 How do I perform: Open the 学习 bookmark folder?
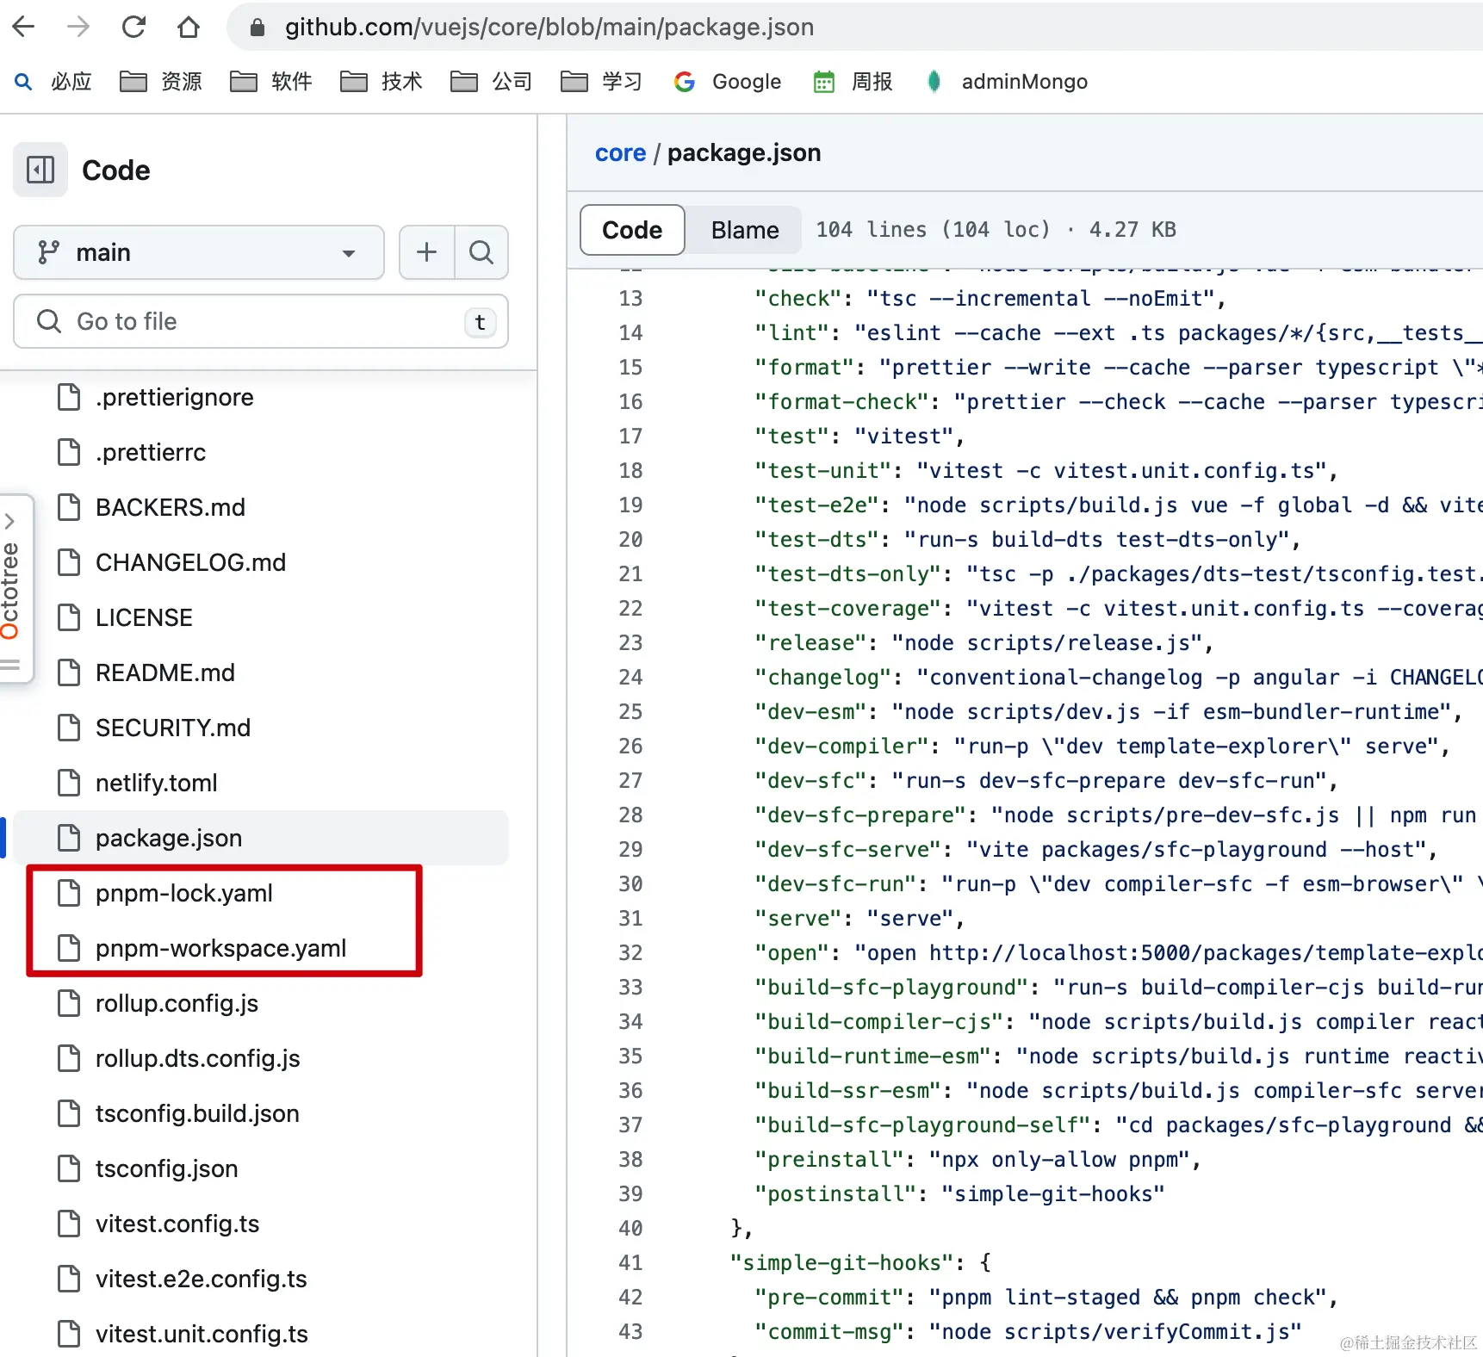click(602, 82)
